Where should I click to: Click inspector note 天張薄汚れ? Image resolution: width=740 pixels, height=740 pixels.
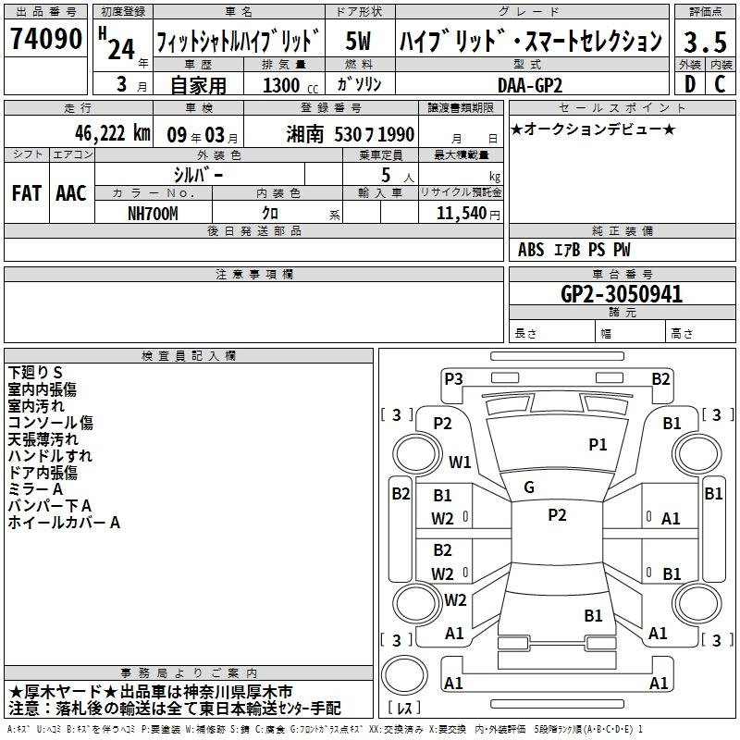point(43,438)
